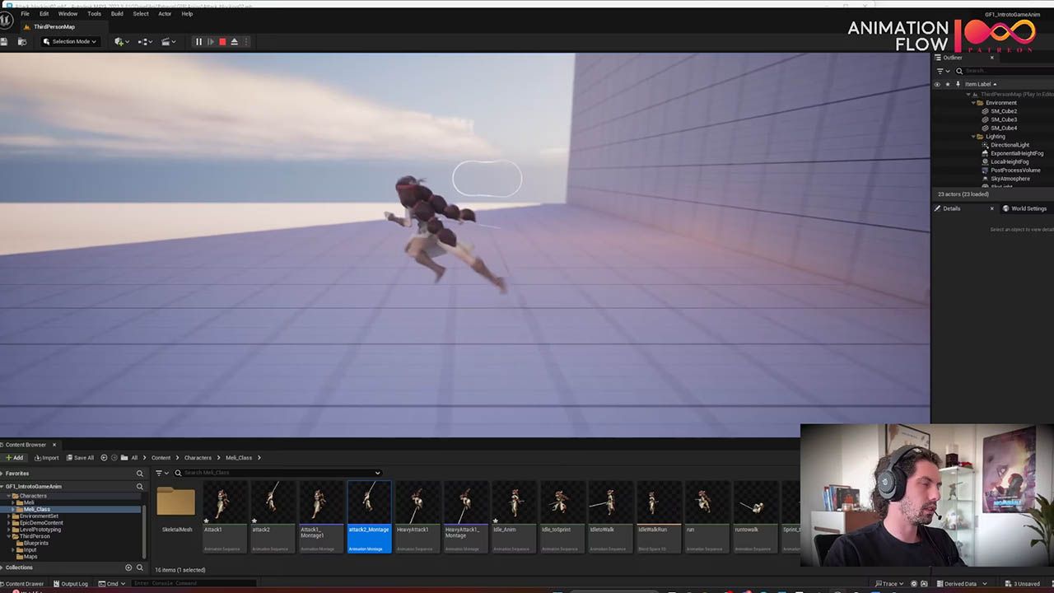Click the Eject from player icon
Screen dimensions: 1054x593
234,41
